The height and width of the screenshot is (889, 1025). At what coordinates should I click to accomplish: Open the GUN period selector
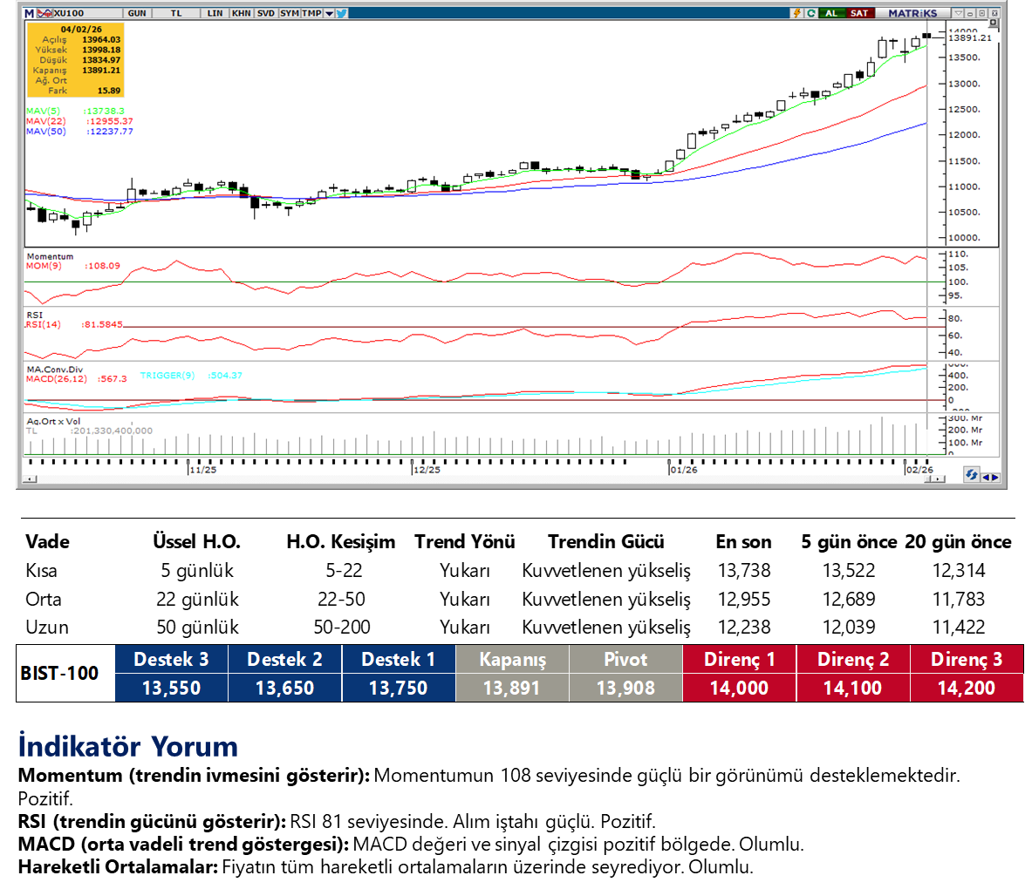coord(137,13)
